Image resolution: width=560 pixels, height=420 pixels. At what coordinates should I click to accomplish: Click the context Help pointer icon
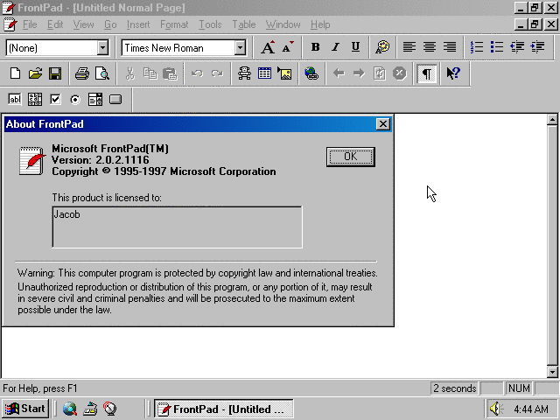[453, 73]
